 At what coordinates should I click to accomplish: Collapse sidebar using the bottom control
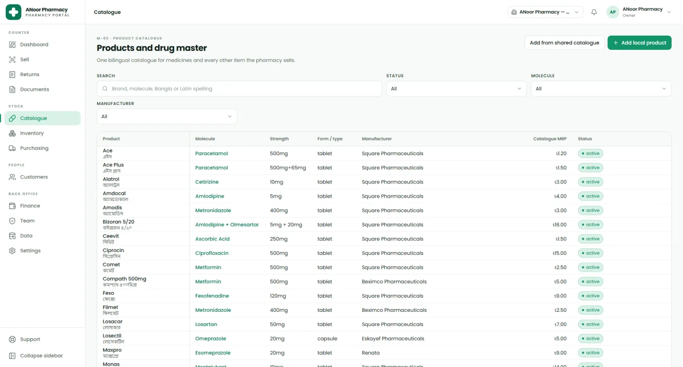pos(42,356)
